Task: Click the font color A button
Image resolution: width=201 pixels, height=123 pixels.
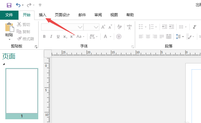Action: (x=105, y=37)
